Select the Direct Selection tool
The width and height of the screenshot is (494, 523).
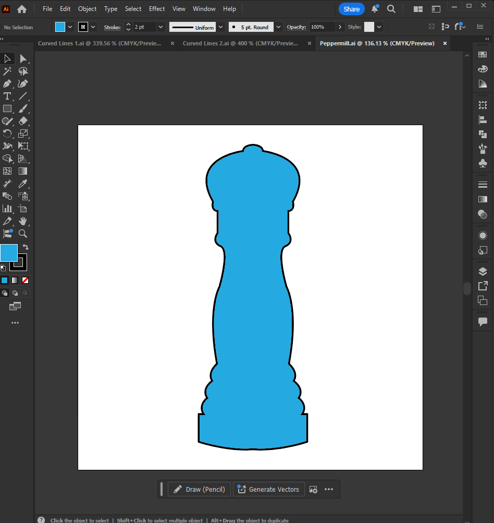[x=23, y=59]
